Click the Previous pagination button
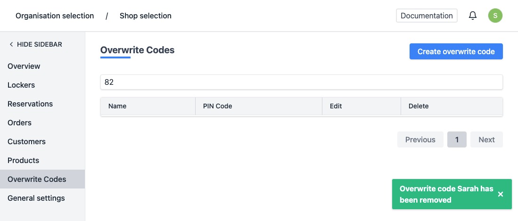Viewport: 518px width, 221px height. [x=420, y=139]
